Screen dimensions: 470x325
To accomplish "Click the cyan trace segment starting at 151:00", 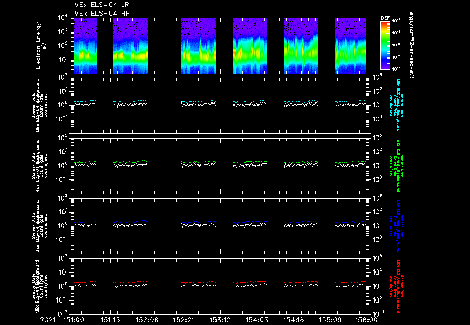I will [85, 101].
